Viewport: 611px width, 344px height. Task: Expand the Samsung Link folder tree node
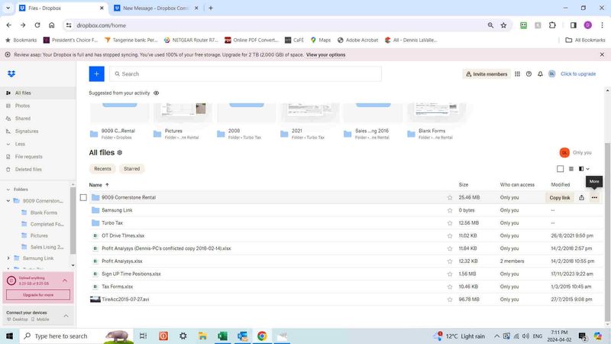[8, 258]
